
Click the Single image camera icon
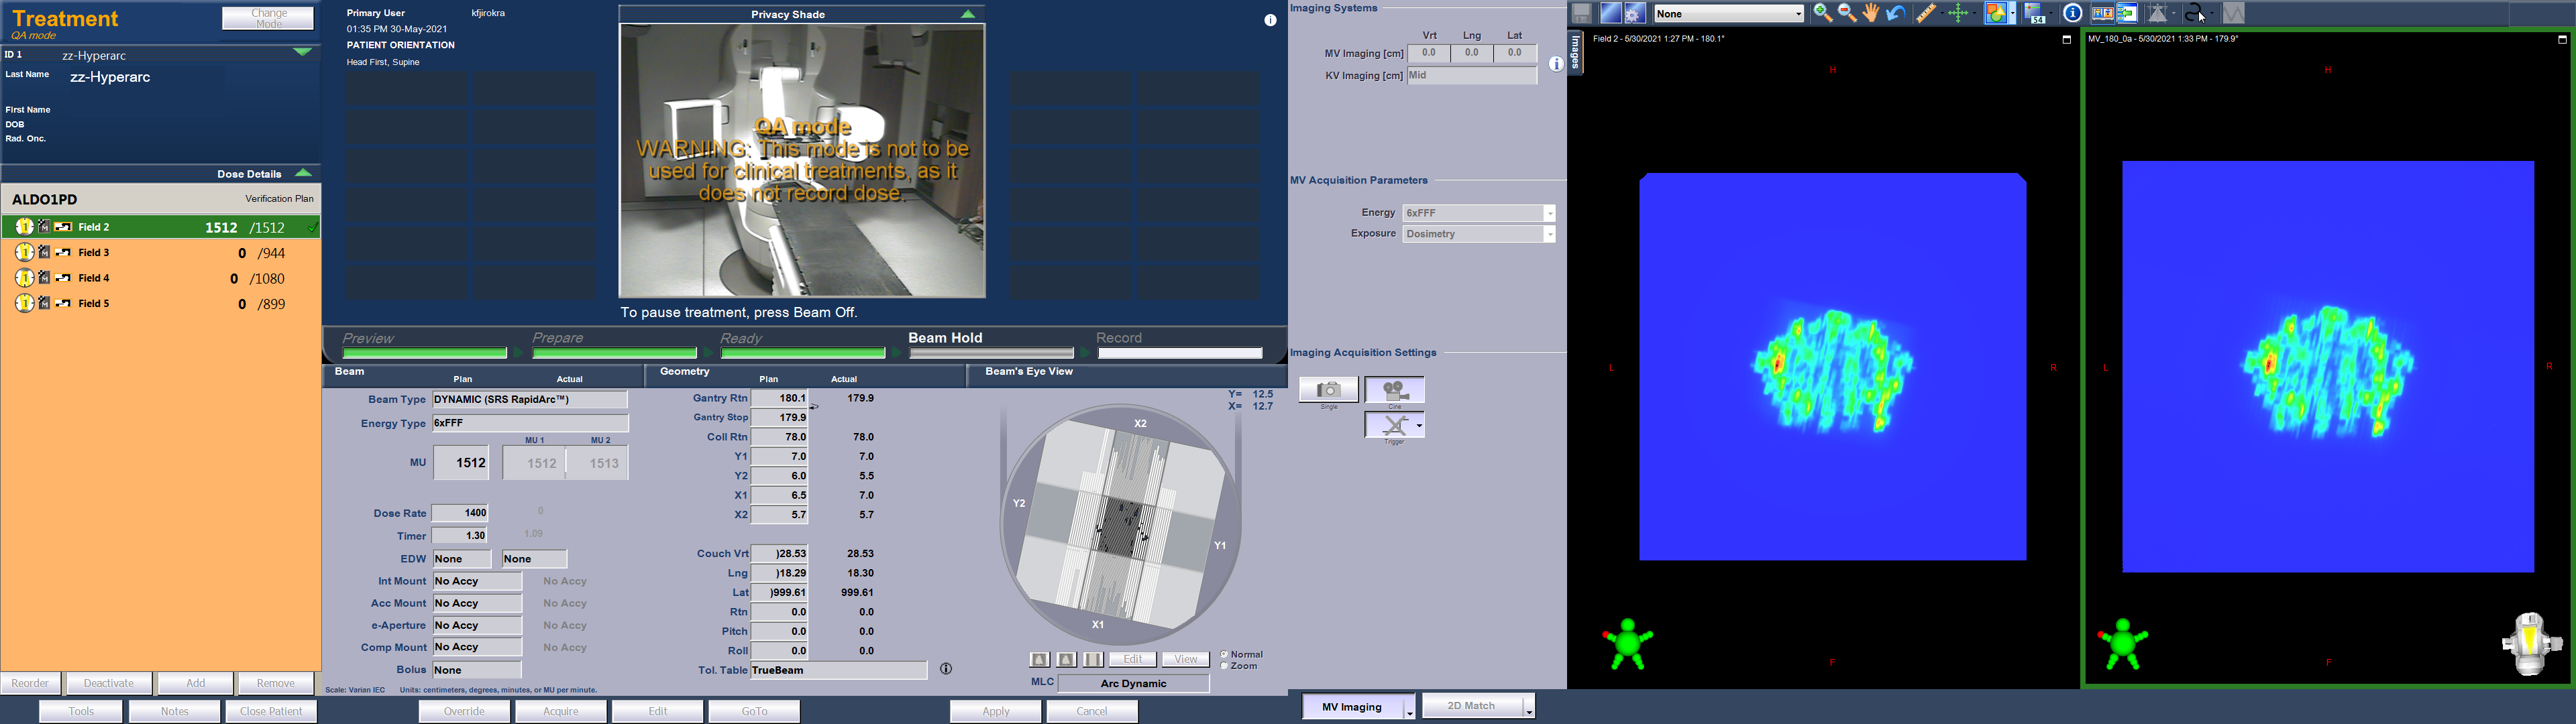click(x=1328, y=390)
